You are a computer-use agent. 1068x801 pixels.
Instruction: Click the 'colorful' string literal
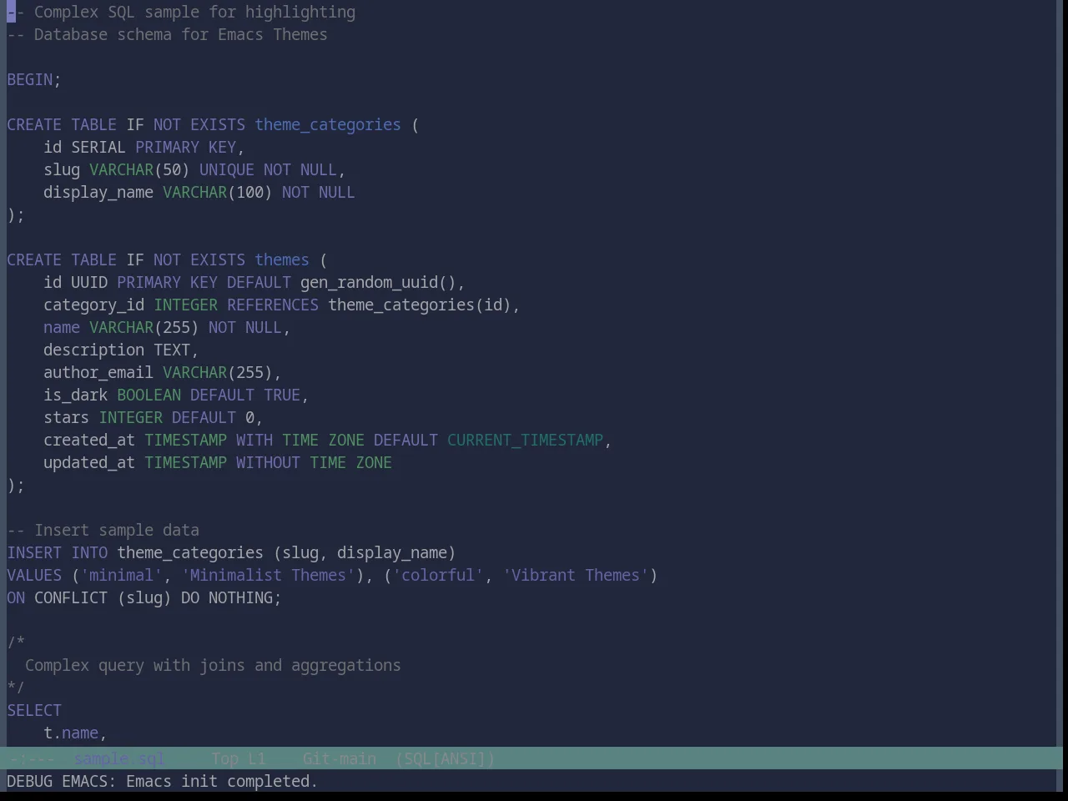point(438,575)
